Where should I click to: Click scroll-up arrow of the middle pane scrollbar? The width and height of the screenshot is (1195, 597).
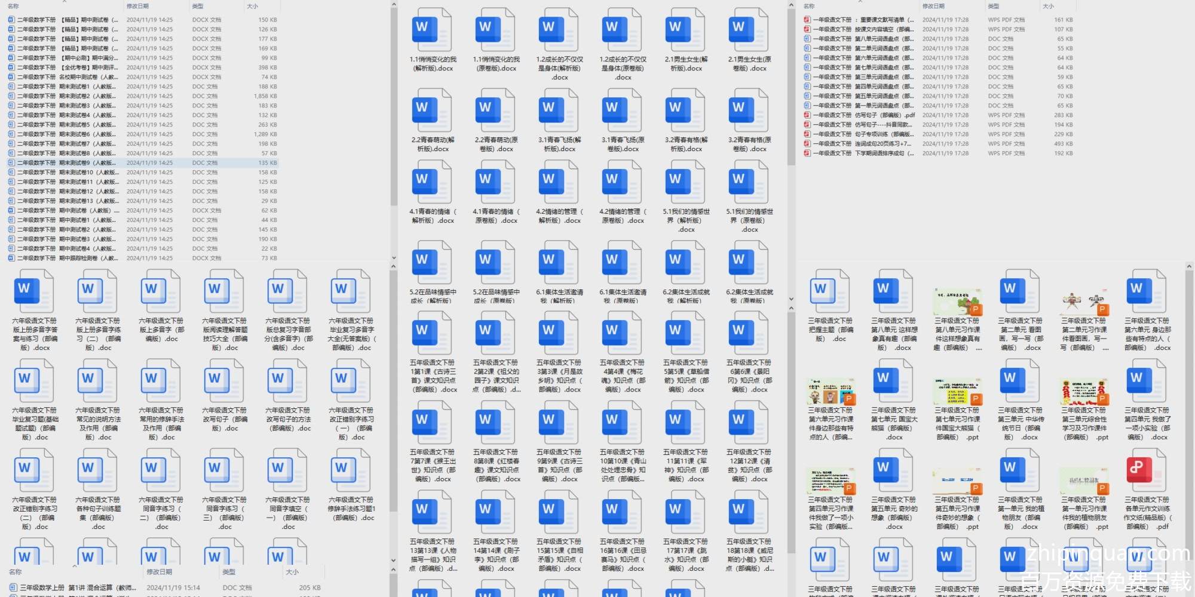pyautogui.click(x=791, y=5)
